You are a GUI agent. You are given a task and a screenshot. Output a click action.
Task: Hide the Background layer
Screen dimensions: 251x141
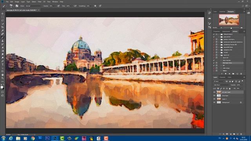pyautogui.click(x=215, y=103)
